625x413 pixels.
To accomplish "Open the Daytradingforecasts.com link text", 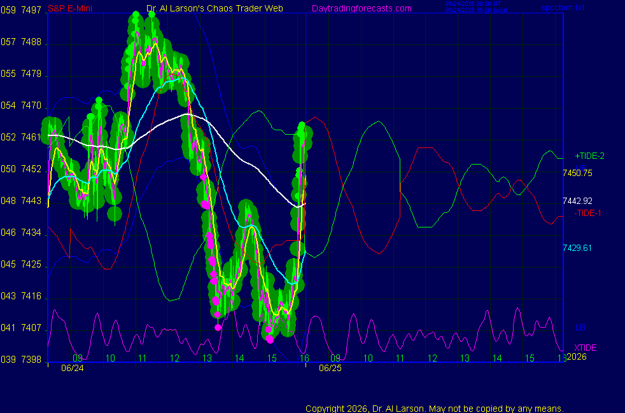I will tap(362, 8).
